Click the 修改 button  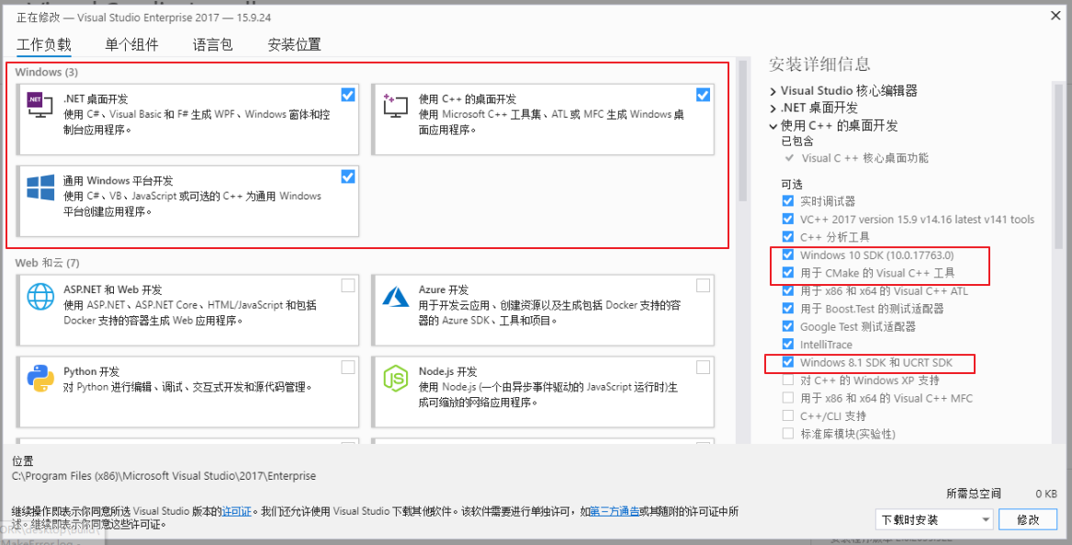(1027, 519)
